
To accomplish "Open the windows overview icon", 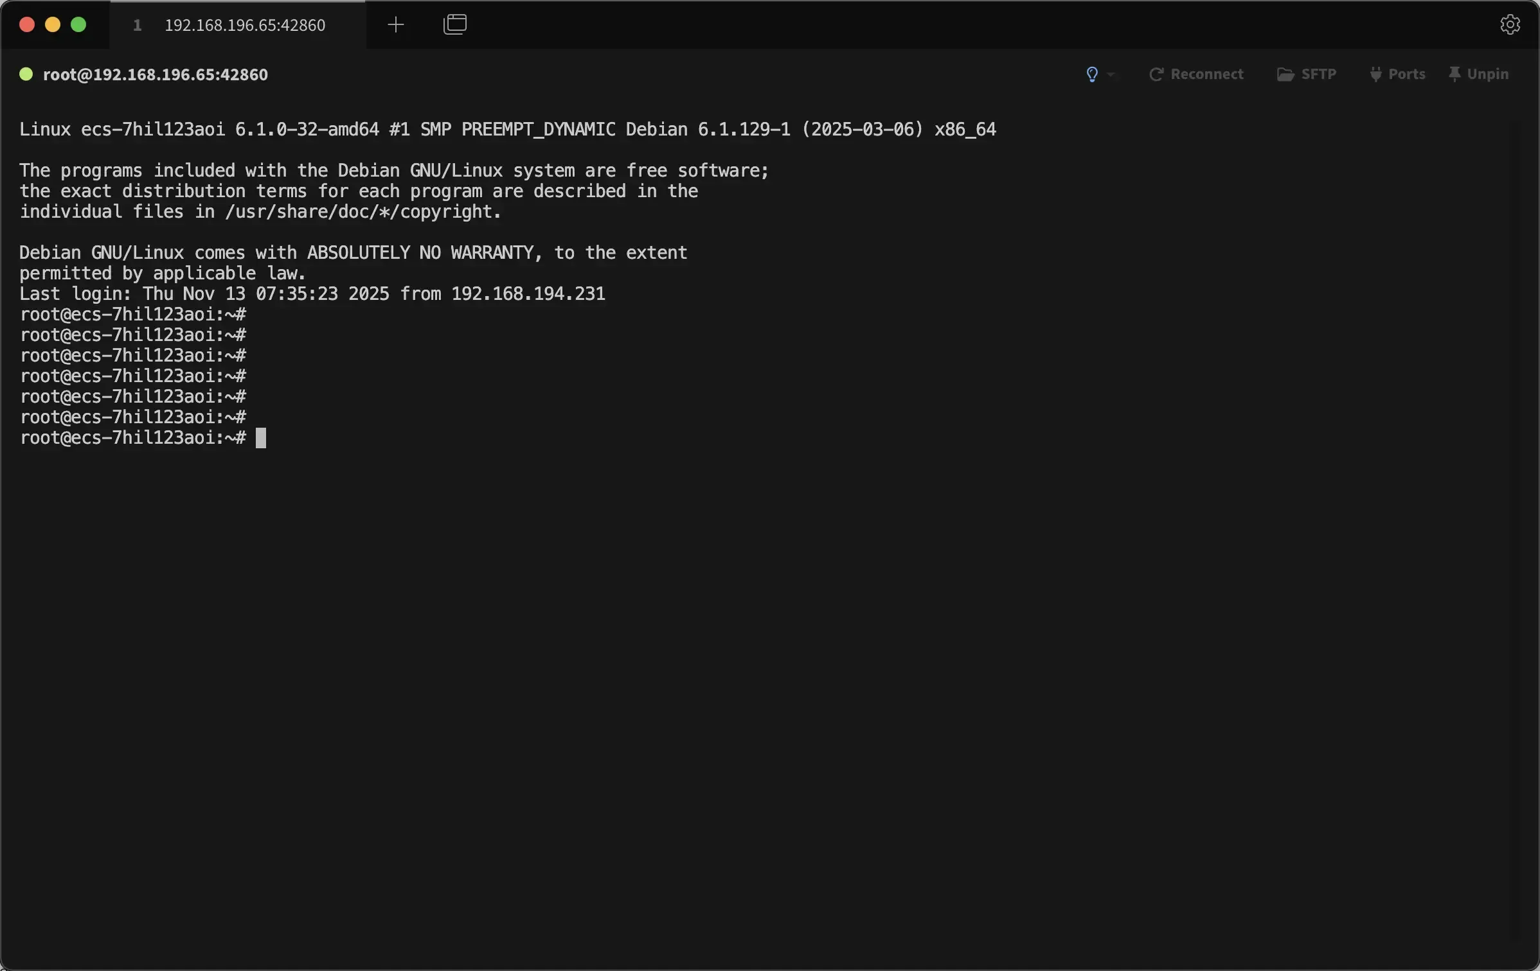I will [454, 24].
